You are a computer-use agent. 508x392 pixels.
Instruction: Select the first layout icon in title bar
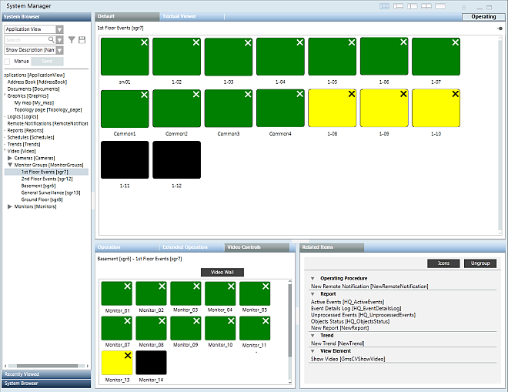[385, 6]
